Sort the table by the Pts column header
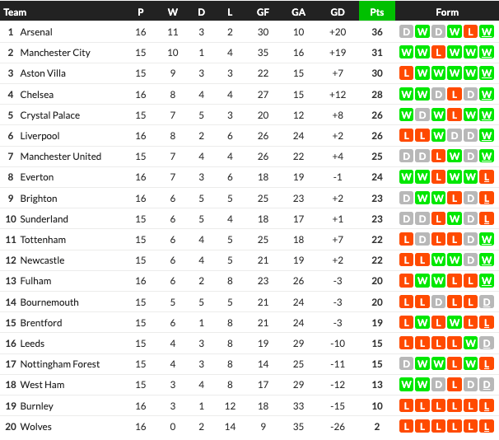 (x=376, y=12)
